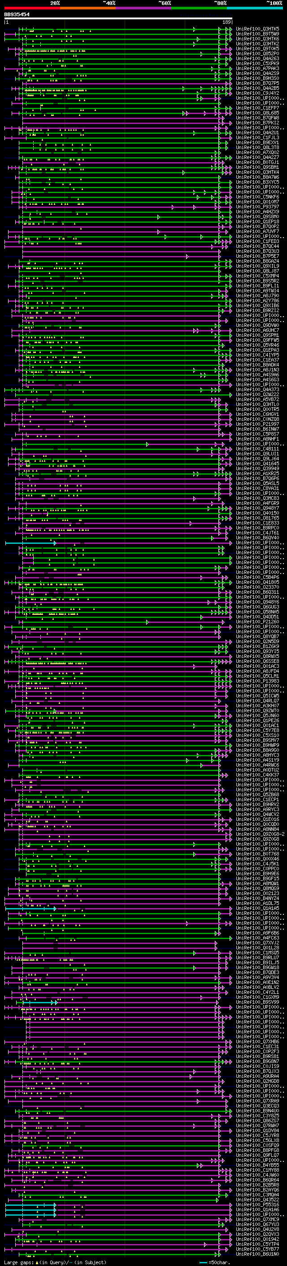The image size is (287, 1266).
Task: Select label UniRef100_C5XPK9
Action: (x=257, y=63)
